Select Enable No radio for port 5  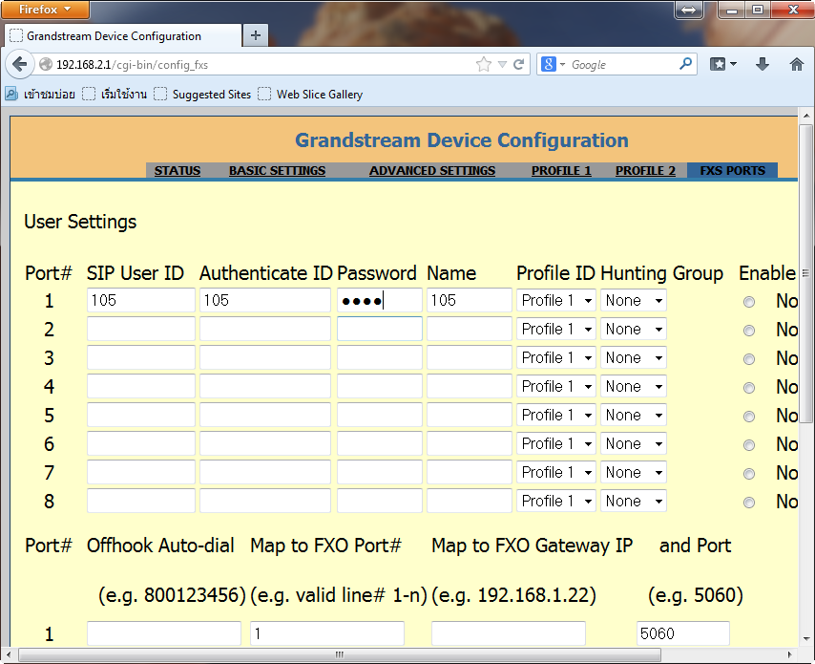click(x=749, y=417)
